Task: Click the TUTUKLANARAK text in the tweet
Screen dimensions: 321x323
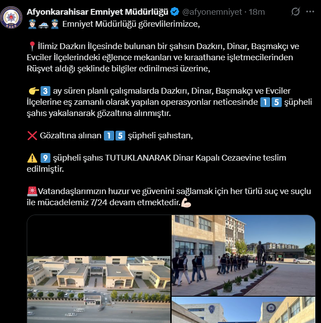Action: 138,158
